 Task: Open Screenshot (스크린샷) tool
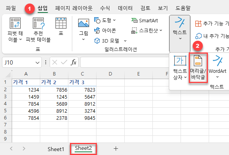(147, 31)
